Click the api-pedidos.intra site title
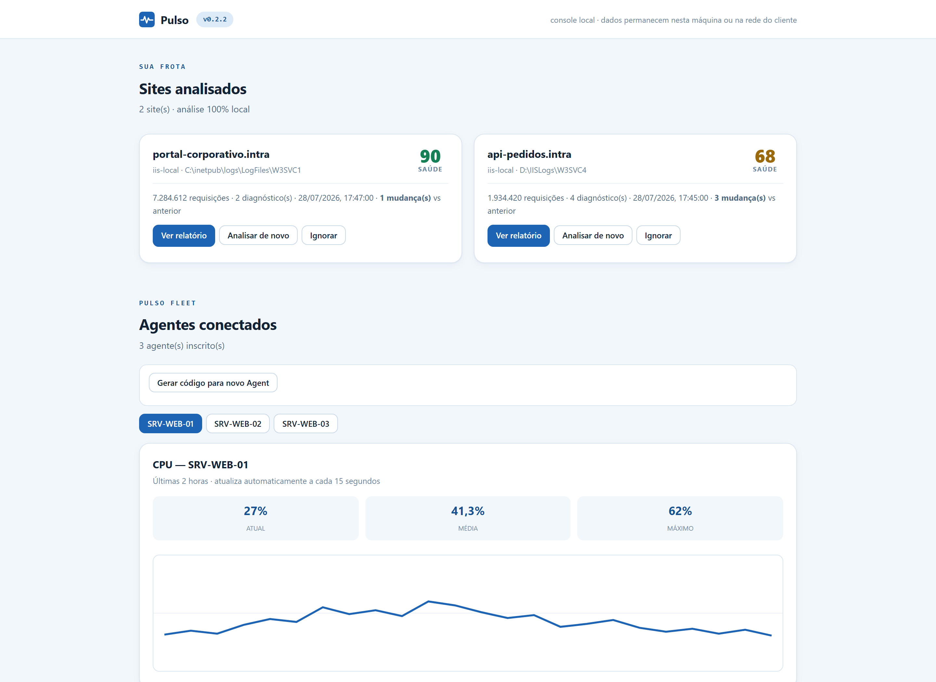Image resolution: width=936 pixels, height=682 pixels. [x=529, y=154]
